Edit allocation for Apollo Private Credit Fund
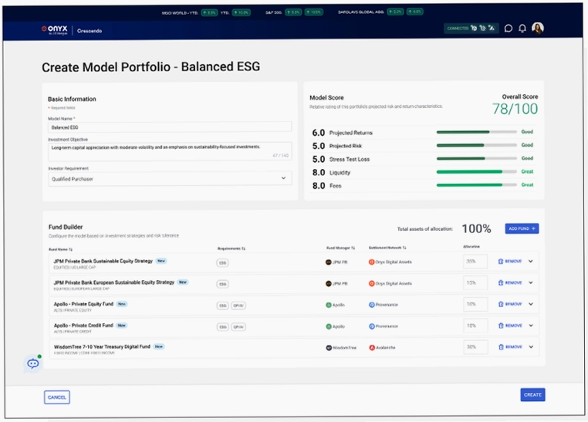Image resolution: width=588 pixels, height=422 pixels. (475, 326)
